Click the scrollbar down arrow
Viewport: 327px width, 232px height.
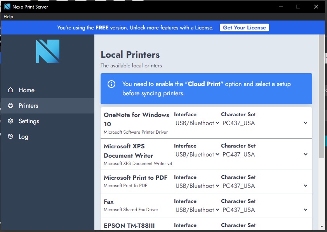point(322,227)
